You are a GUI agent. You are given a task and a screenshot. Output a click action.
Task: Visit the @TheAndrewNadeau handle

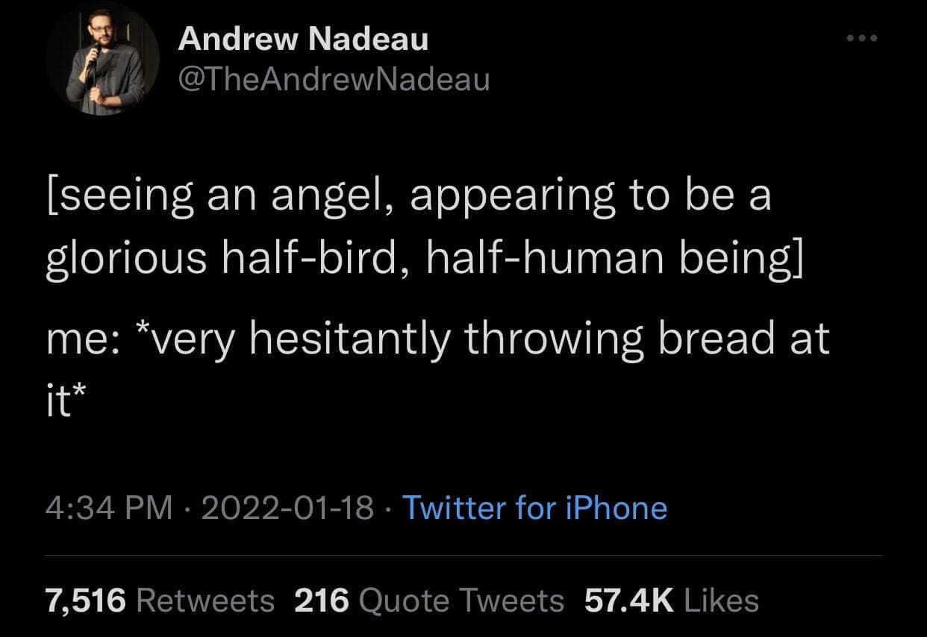click(334, 78)
